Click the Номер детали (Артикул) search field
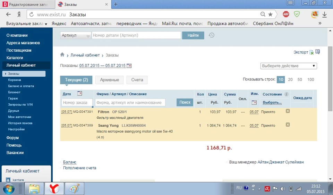Viewport: 333px width, 195px height. 136,35
